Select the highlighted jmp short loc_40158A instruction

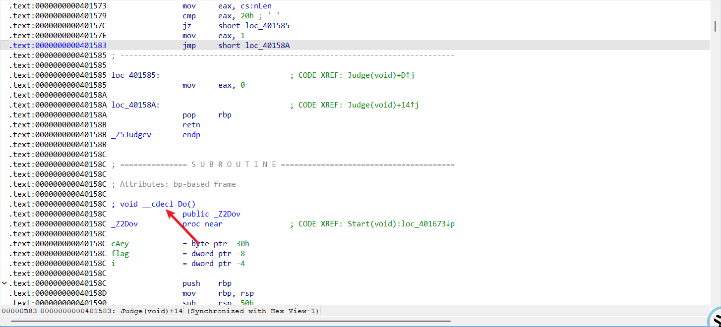(x=236, y=46)
